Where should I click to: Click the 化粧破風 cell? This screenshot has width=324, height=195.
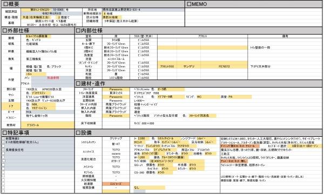click(x=32, y=44)
